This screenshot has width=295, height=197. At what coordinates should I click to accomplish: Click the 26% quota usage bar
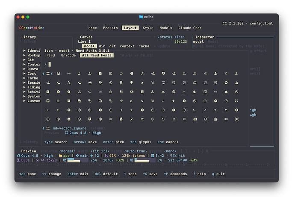click(x=78, y=160)
